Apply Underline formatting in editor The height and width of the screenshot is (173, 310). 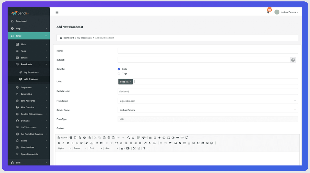point(68,143)
